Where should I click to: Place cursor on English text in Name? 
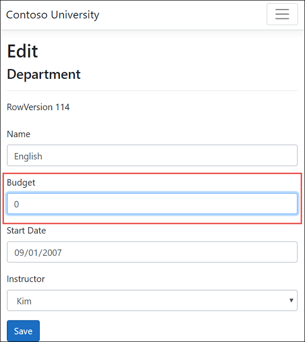pyautogui.click(x=28, y=156)
